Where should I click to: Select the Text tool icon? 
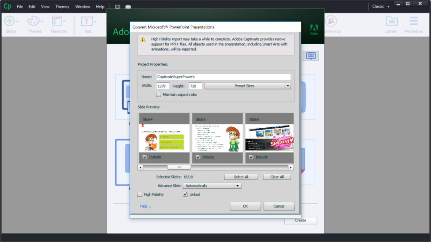tap(87, 21)
